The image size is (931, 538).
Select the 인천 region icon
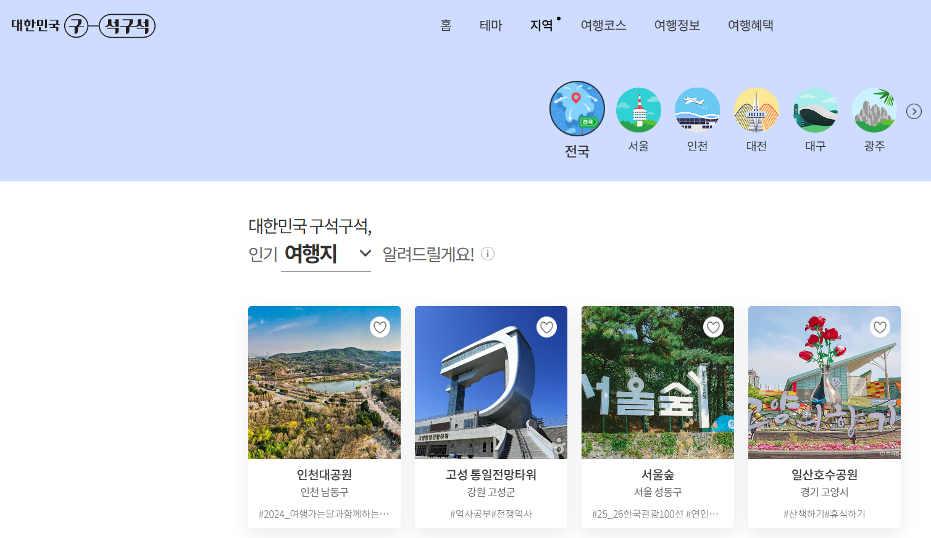point(697,109)
